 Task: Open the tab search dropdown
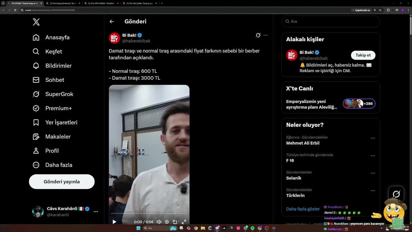(x=3, y=3)
